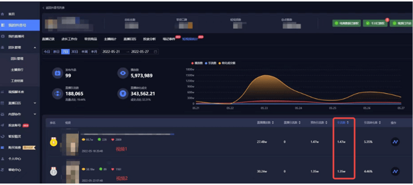Click the 直播日历 calendar icon in sidebar

(x=3, y=103)
